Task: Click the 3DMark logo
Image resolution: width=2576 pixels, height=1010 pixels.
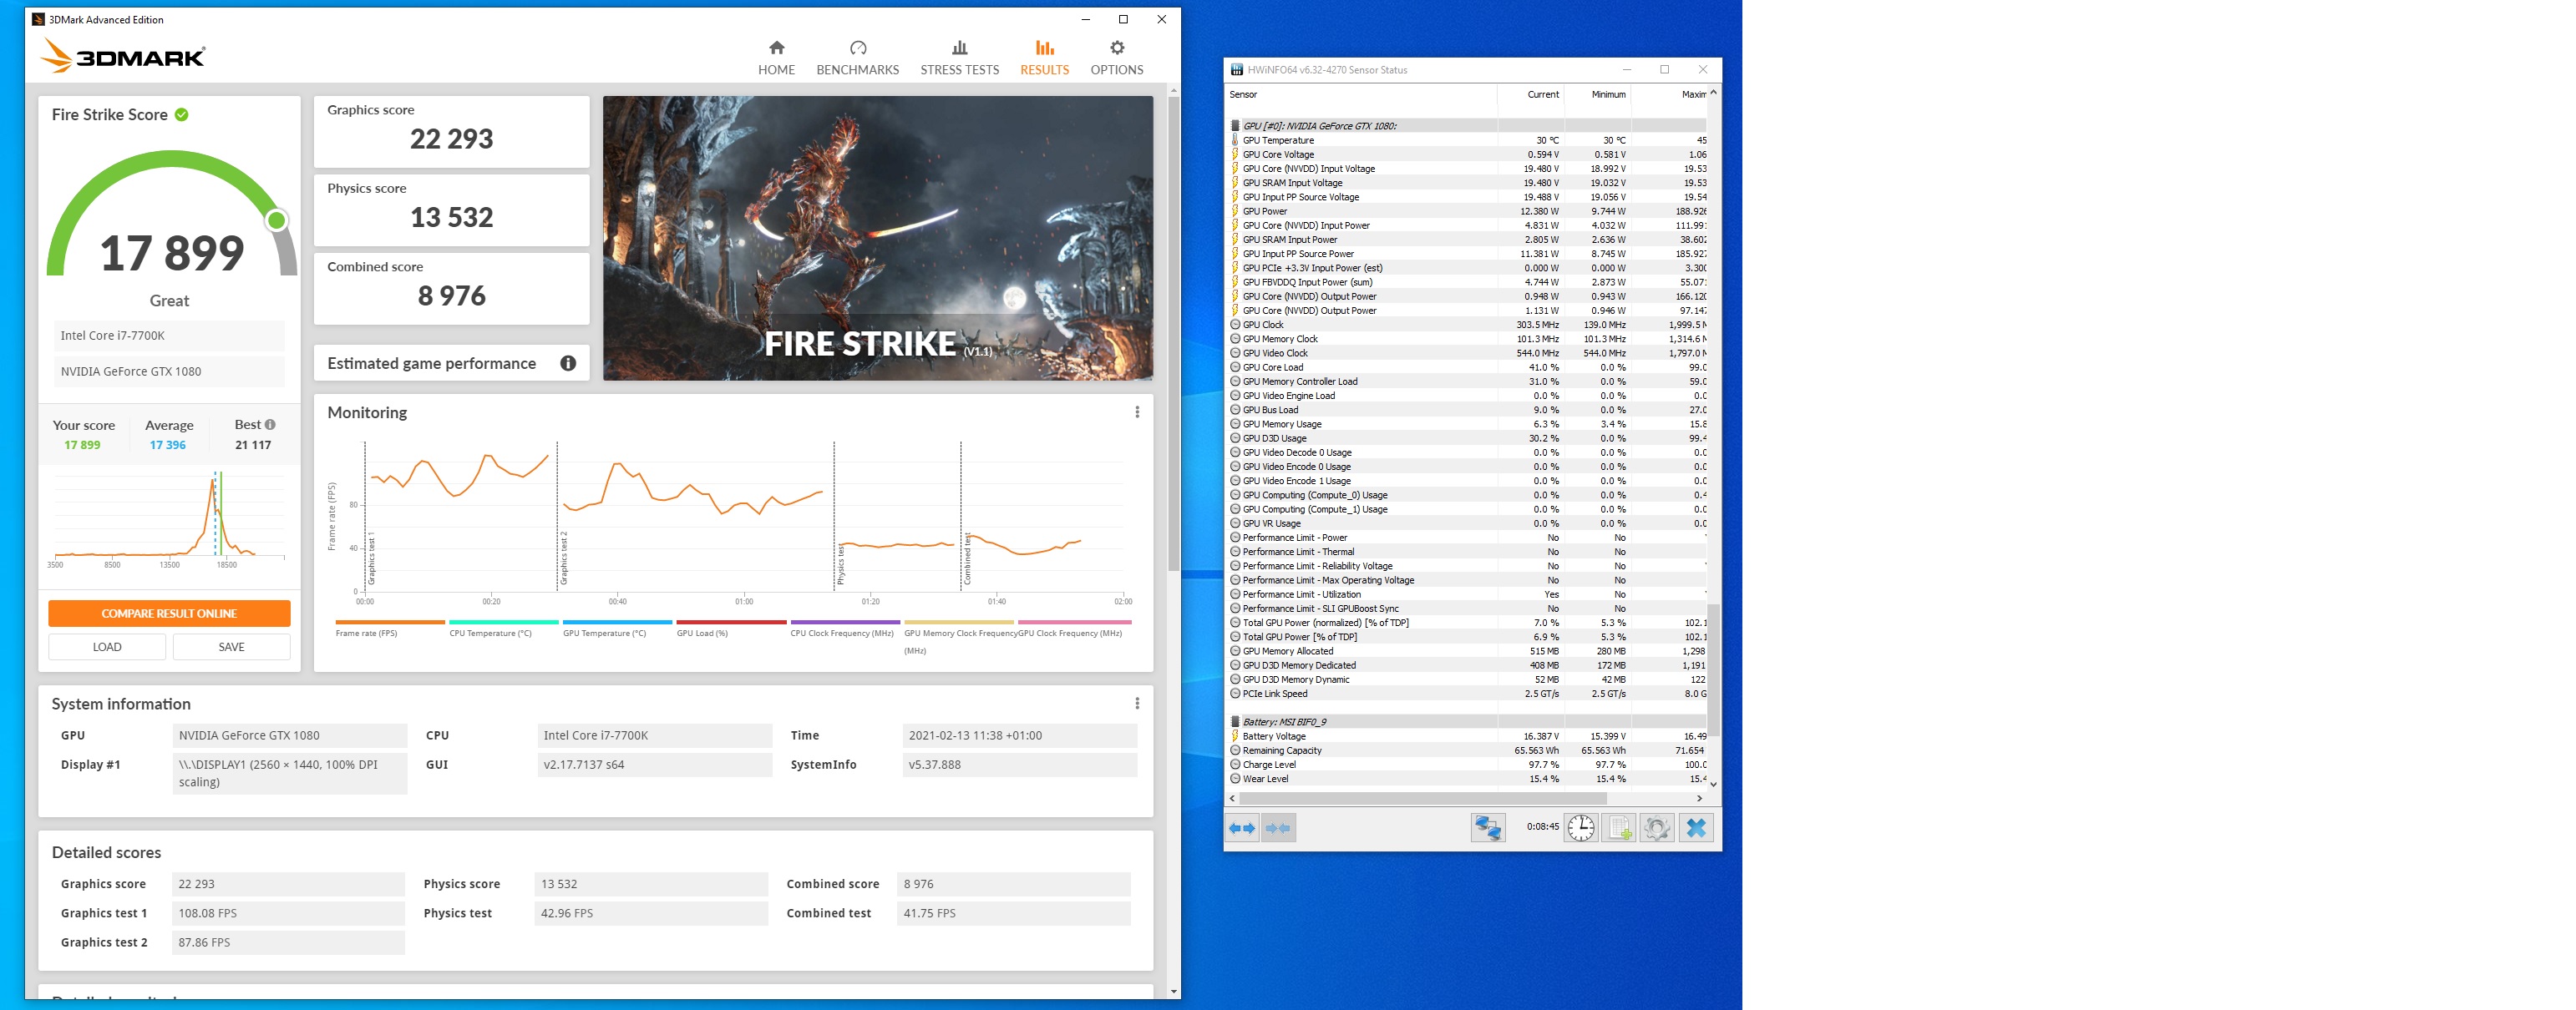Action: click(x=122, y=56)
